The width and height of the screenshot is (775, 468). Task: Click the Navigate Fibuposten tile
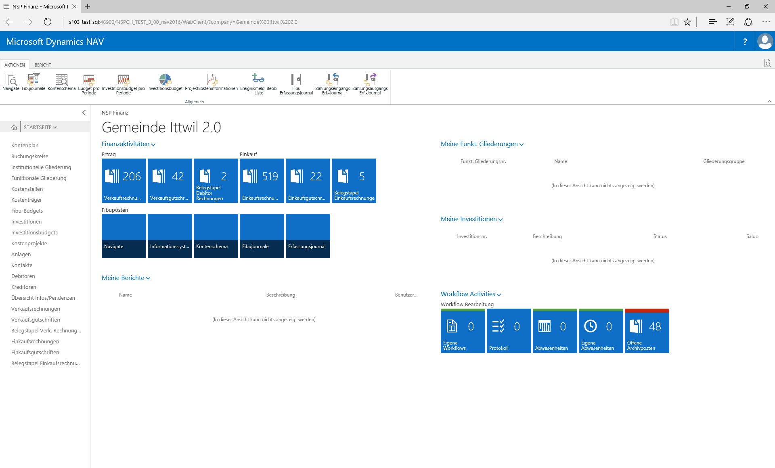[124, 236]
